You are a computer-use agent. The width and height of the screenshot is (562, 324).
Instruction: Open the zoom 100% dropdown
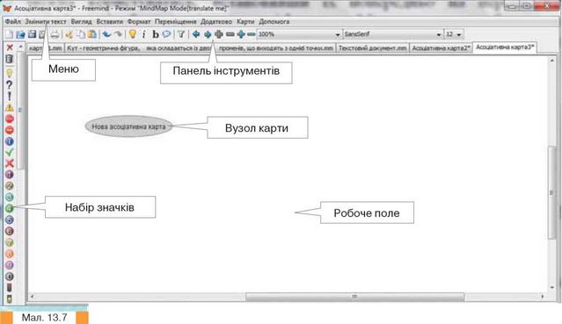[299, 34]
